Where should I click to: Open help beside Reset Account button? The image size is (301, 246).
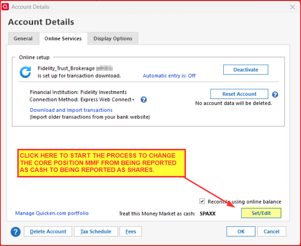[x=275, y=94]
